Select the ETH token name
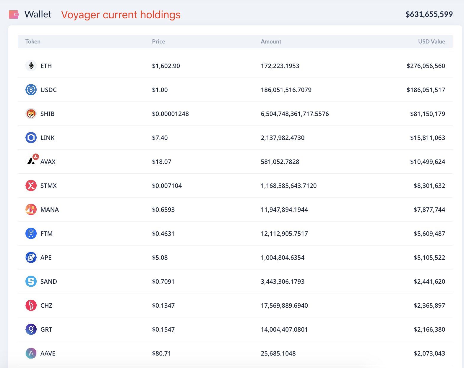The width and height of the screenshot is (464, 368). [46, 66]
